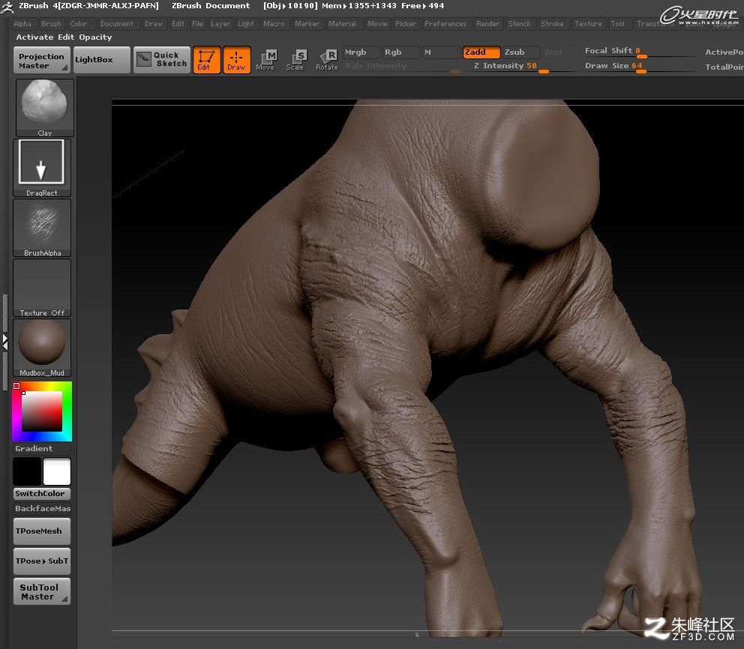This screenshot has width=744, height=649.
Task: Click the Quick Sketch button
Action: (162, 60)
